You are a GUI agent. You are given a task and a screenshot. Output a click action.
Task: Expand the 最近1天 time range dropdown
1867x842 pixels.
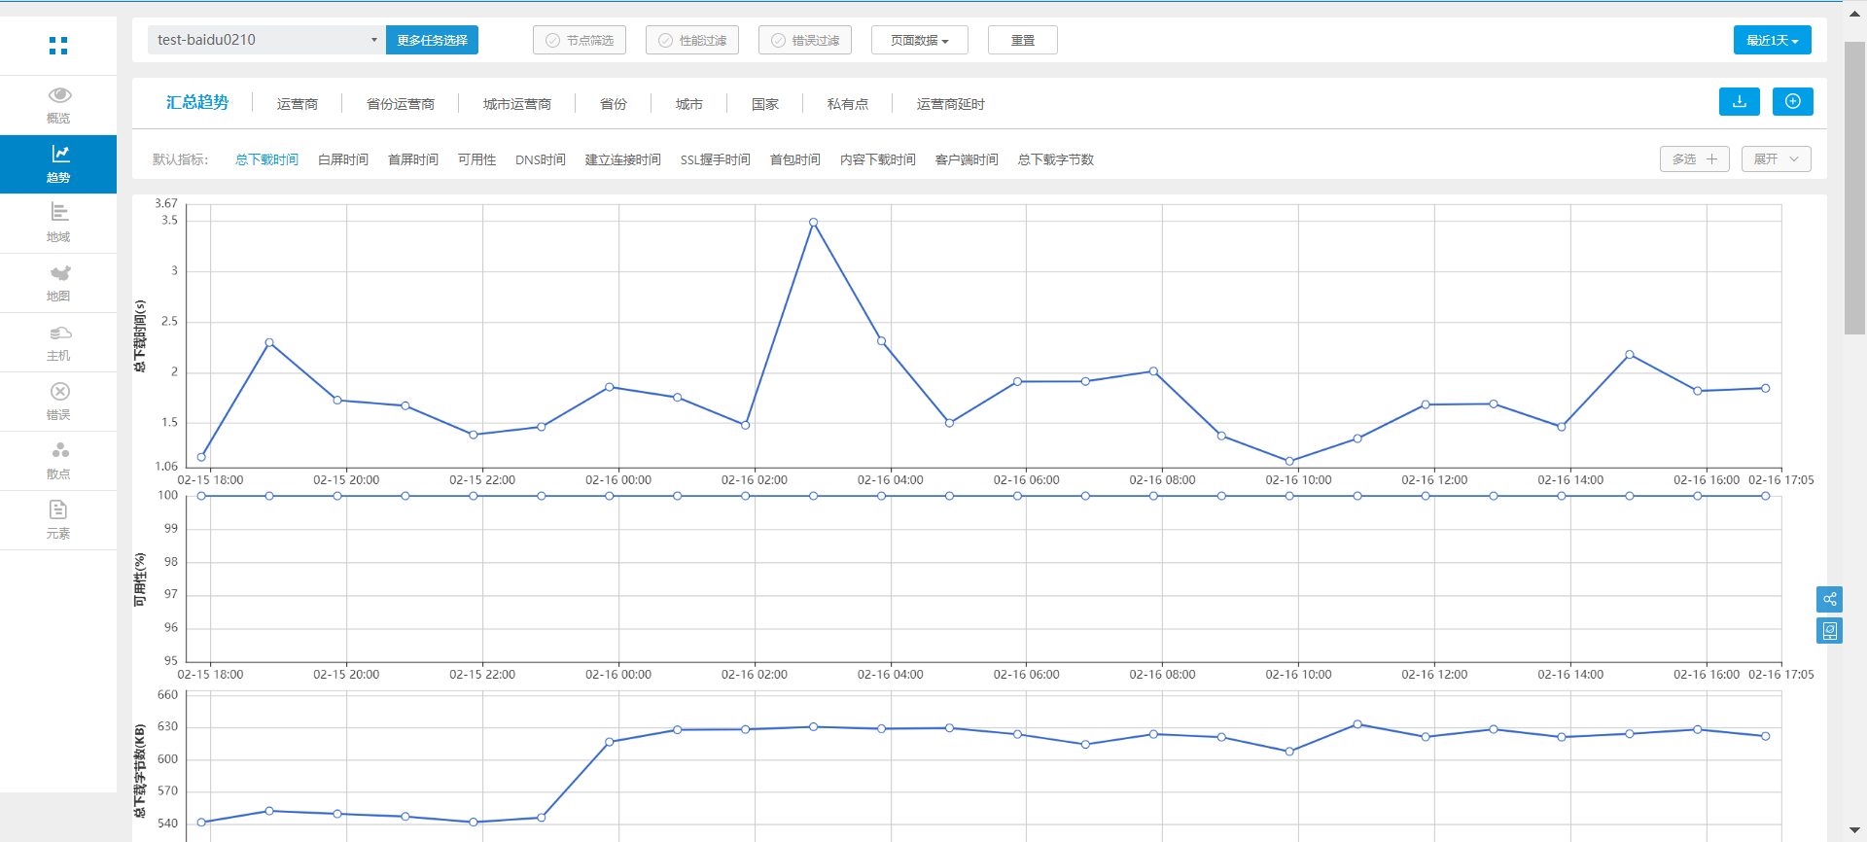coord(1772,41)
